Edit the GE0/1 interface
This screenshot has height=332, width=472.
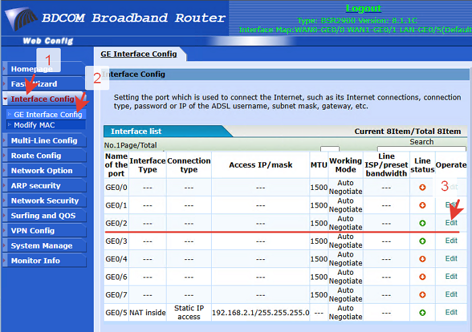[x=451, y=205]
